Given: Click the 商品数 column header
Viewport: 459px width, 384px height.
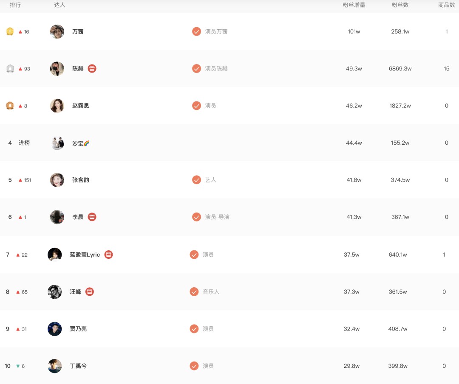Looking at the screenshot, I should pyautogui.click(x=447, y=5).
